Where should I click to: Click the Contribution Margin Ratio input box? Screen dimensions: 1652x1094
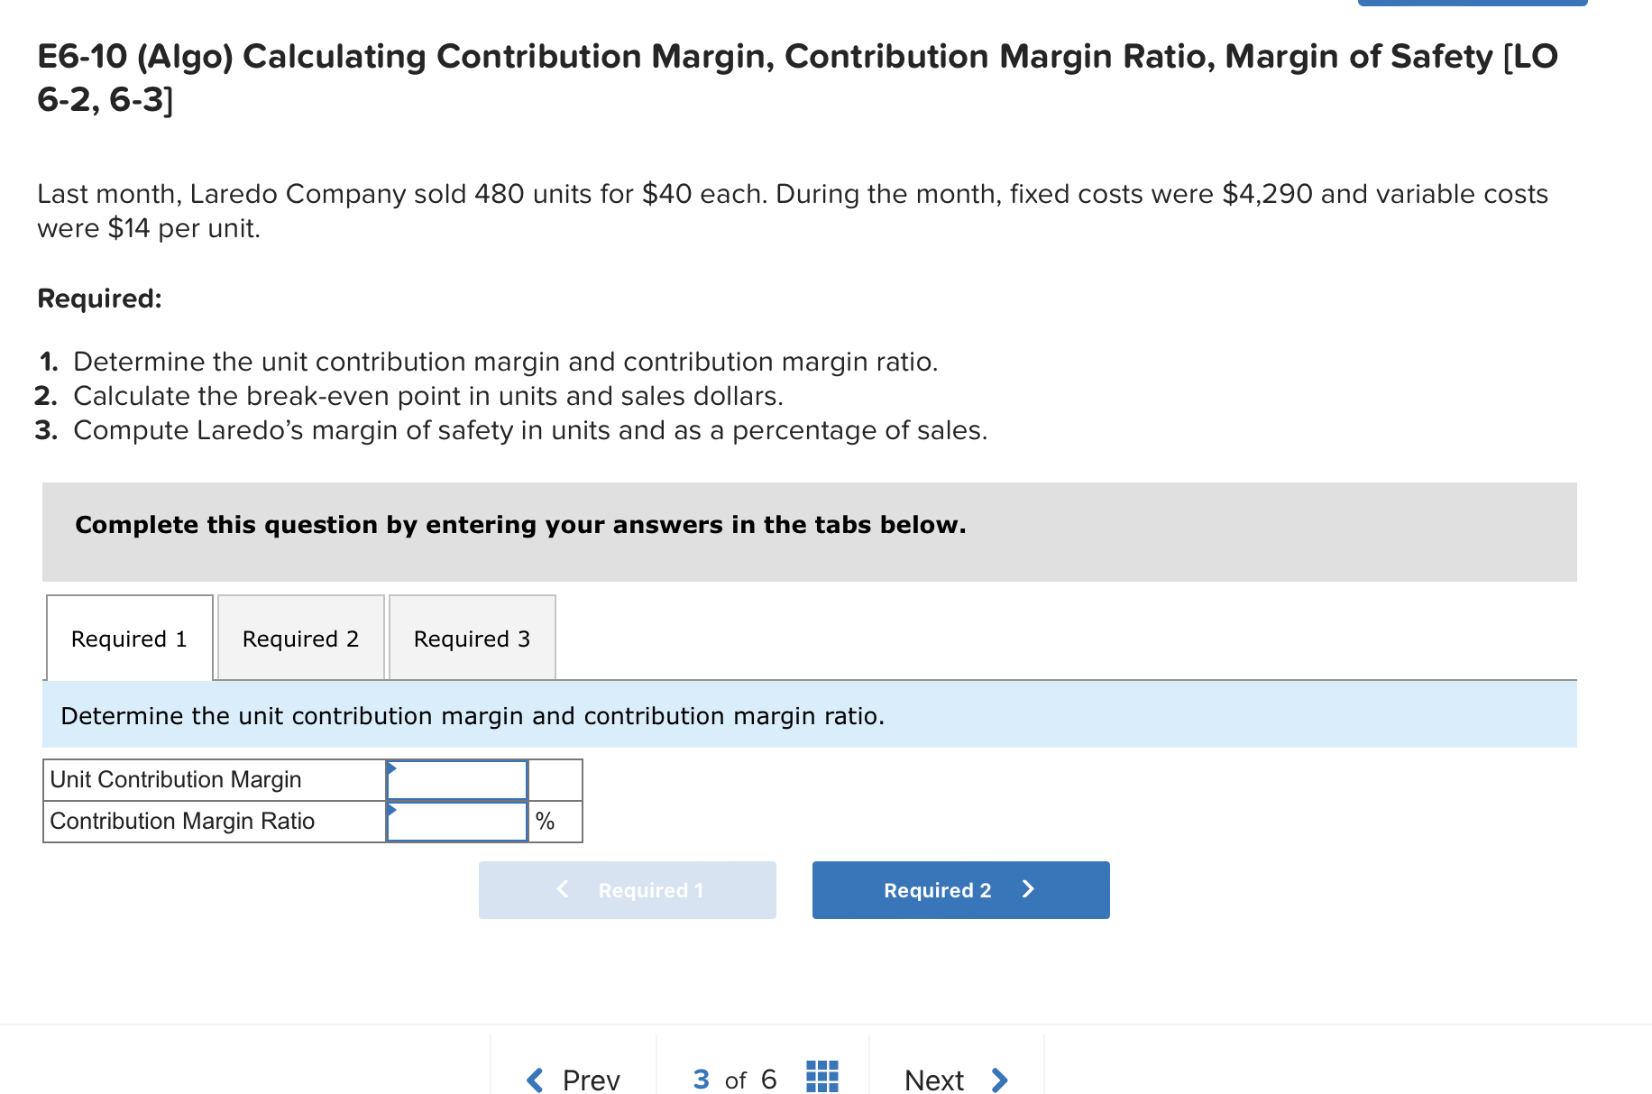click(x=456, y=821)
